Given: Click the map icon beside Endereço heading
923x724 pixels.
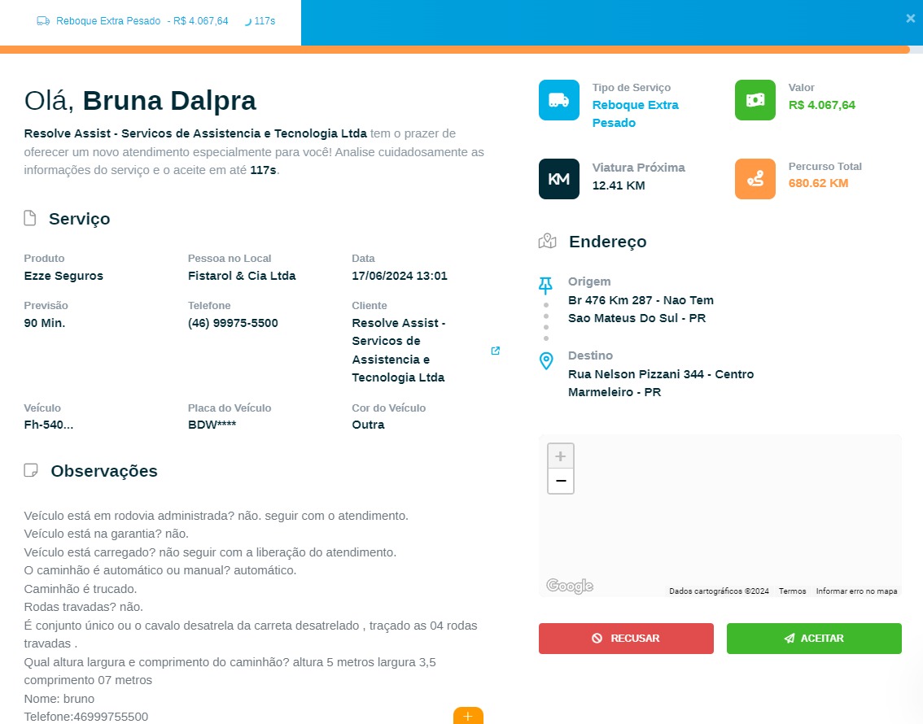Looking at the screenshot, I should coord(548,241).
